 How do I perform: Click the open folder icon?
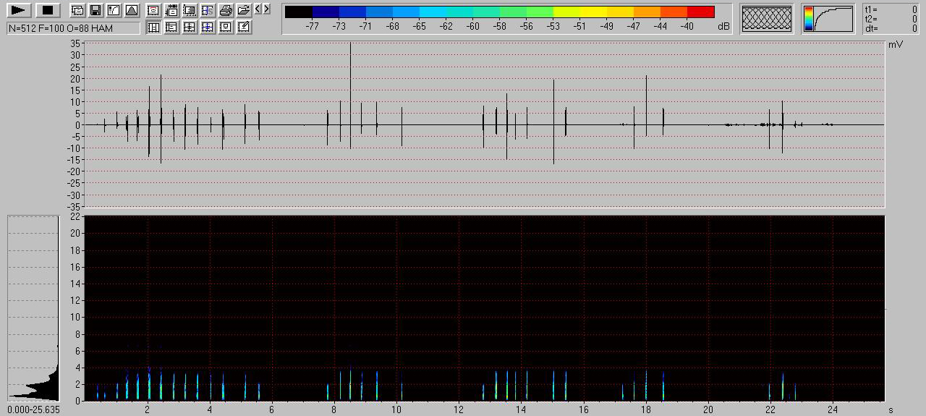point(244,10)
